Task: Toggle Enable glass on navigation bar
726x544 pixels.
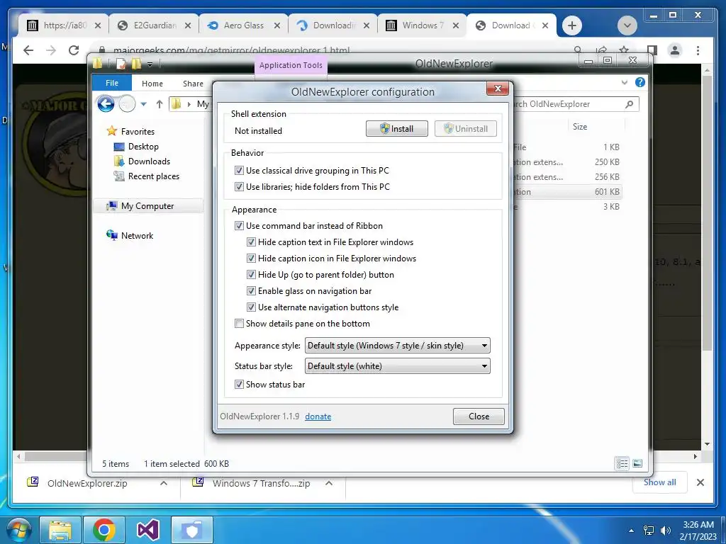Action: (x=251, y=291)
